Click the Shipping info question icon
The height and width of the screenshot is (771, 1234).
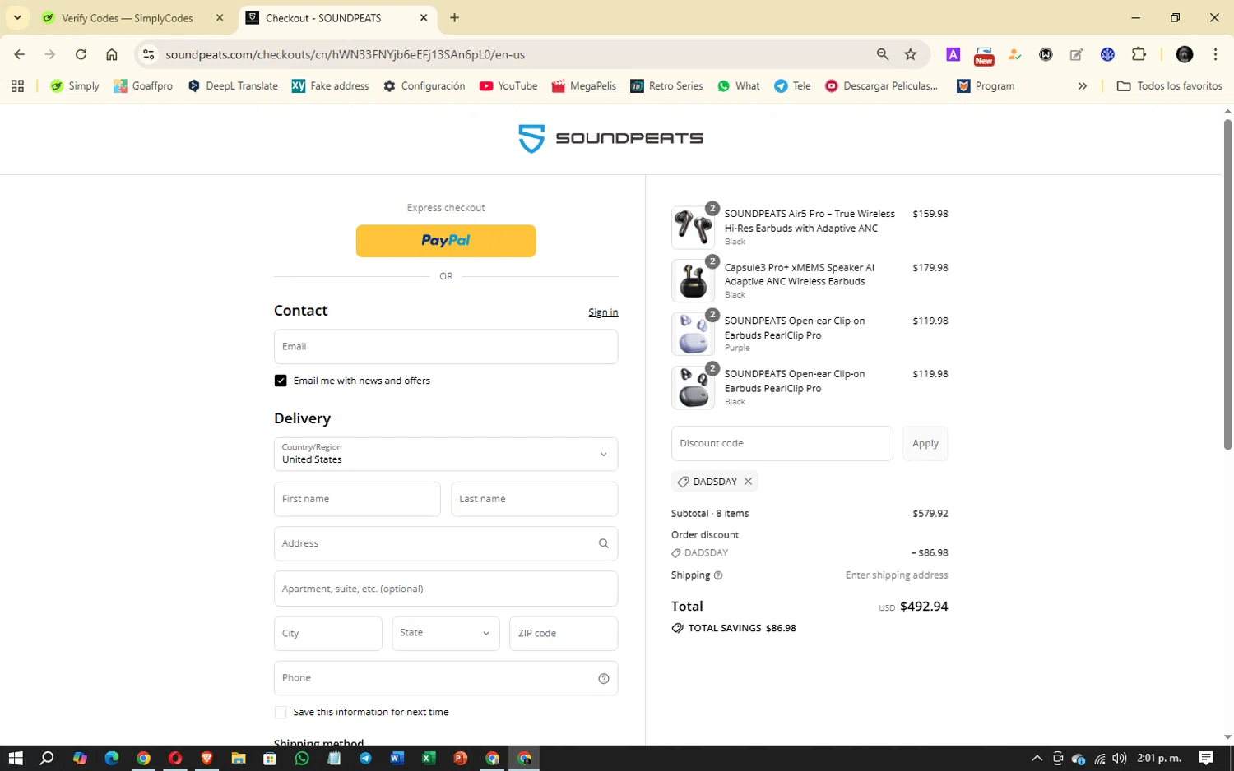pyautogui.click(x=718, y=575)
